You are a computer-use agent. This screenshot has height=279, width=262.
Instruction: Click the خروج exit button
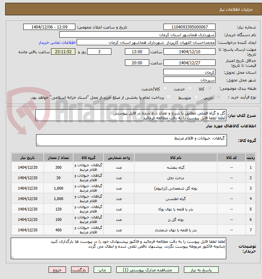coord(57,270)
